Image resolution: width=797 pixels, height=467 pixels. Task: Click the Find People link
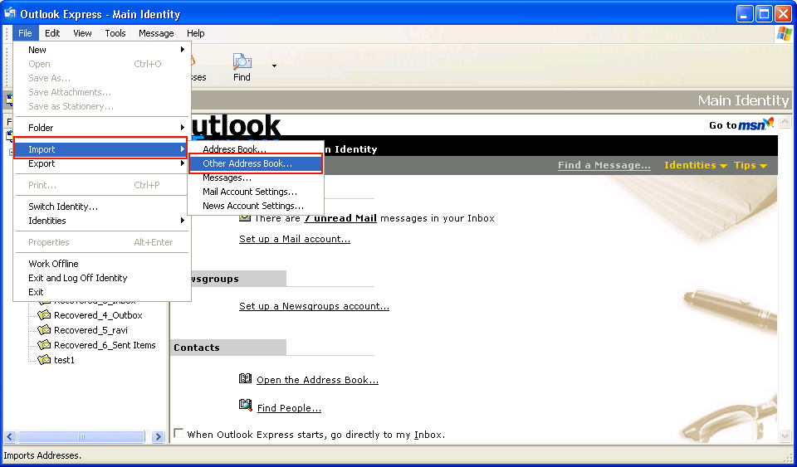point(289,408)
